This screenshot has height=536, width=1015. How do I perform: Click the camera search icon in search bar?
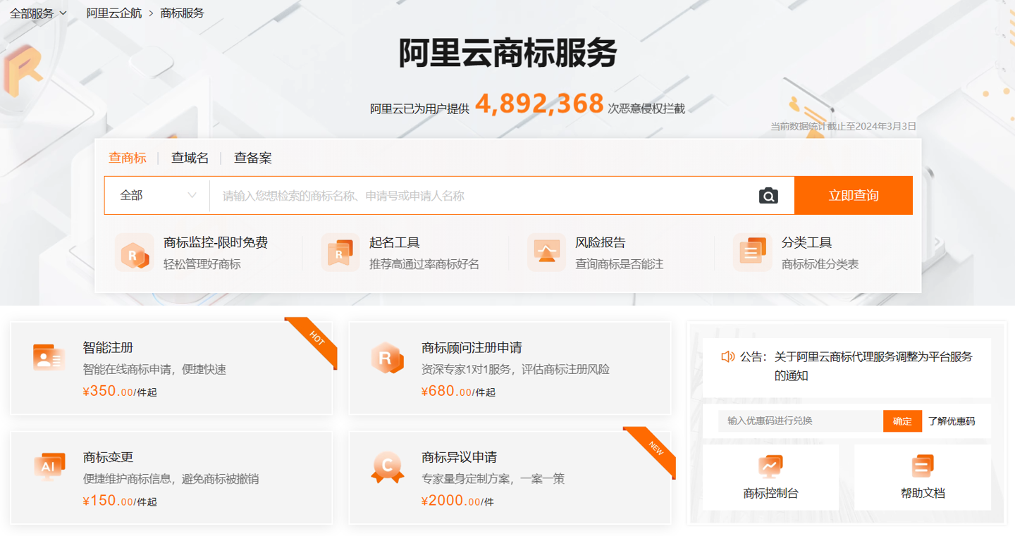768,195
